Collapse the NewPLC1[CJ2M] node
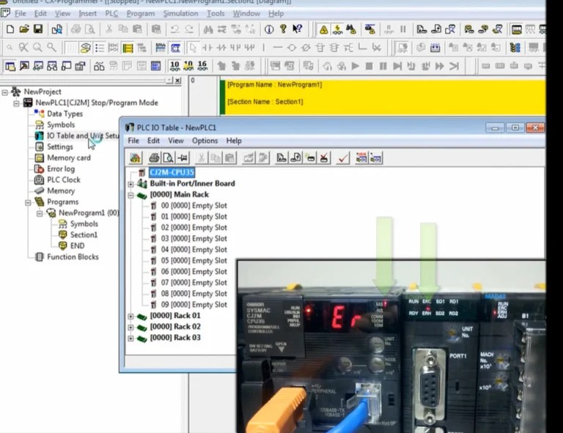Viewport: 563px width, 433px height. pos(16,103)
